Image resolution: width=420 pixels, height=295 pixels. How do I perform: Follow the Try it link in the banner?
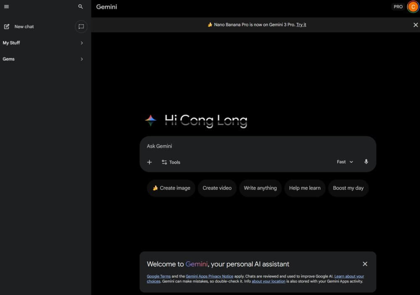click(x=301, y=25)
